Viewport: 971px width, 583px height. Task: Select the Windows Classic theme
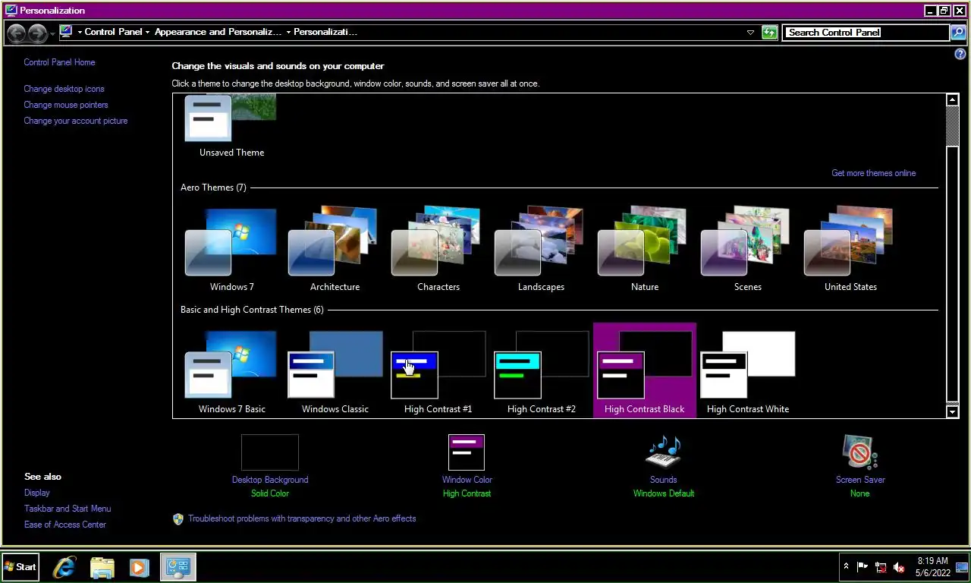coord(335,371)
